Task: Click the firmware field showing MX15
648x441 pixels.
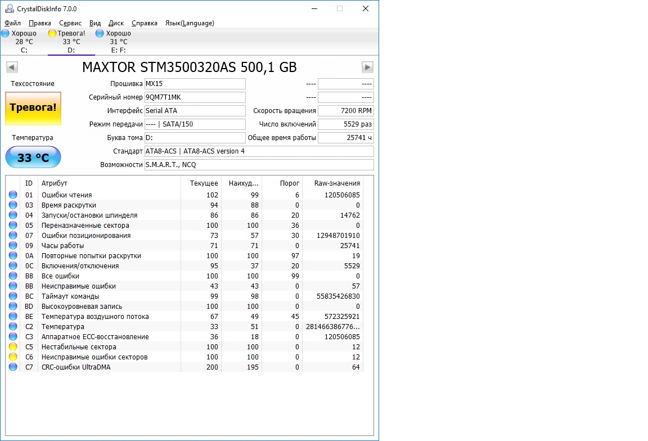Action: coord(195,83)
